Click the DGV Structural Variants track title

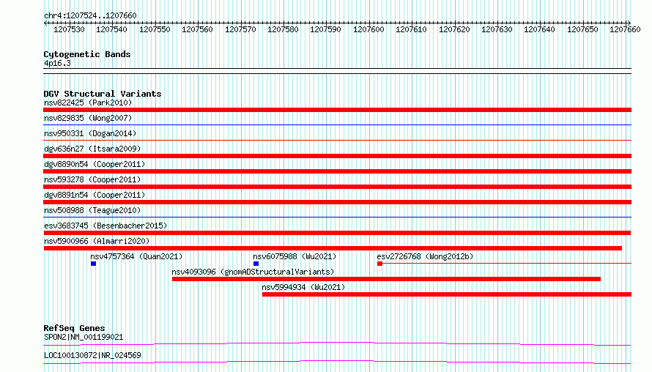(x=103, y=94)
